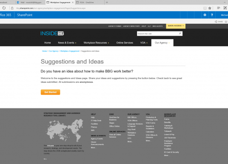Open the WiFi footer link

pyautogui.click(x=93, y=130)
